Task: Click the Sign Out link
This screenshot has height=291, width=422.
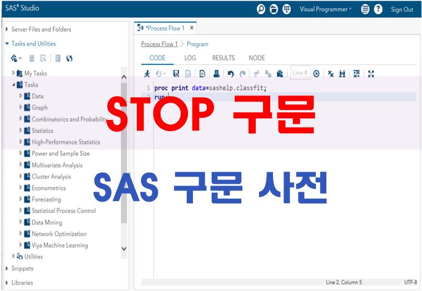Action: click(402, 9)
